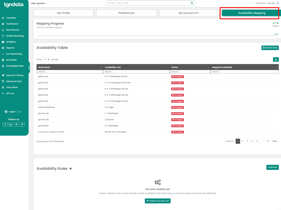Expand the English language selector

point(20,112)
